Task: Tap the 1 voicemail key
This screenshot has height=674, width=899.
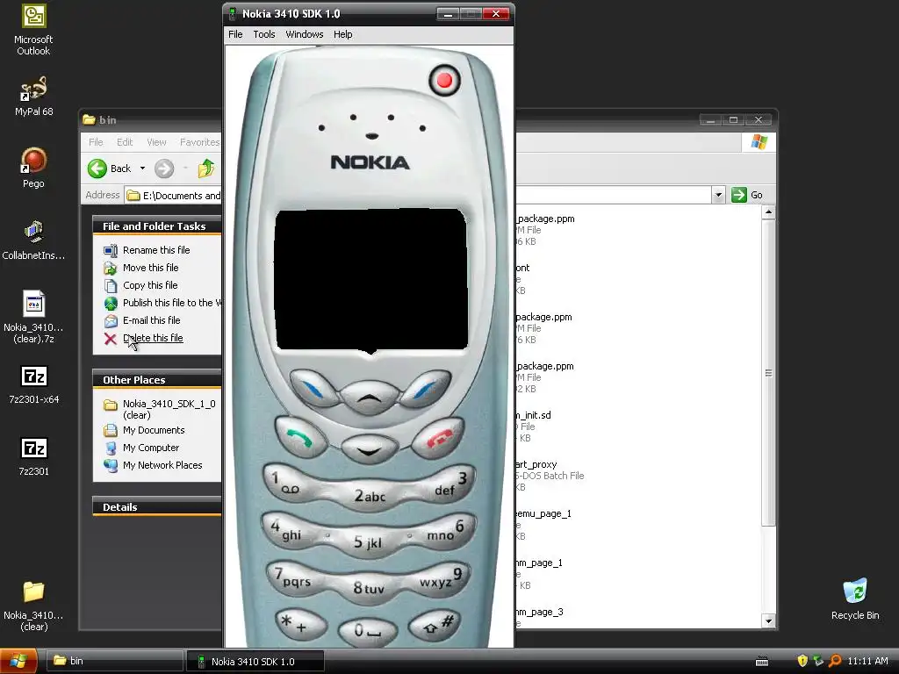Action: tap(288, 483)
